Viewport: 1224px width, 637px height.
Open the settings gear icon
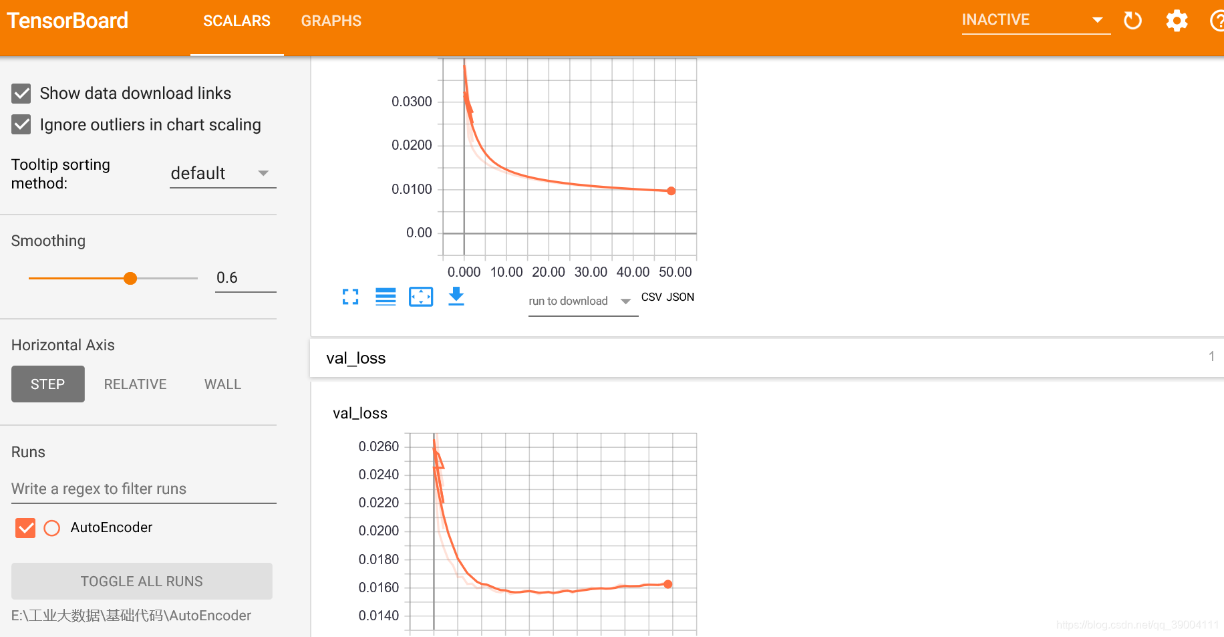(x=1177, y=21)
